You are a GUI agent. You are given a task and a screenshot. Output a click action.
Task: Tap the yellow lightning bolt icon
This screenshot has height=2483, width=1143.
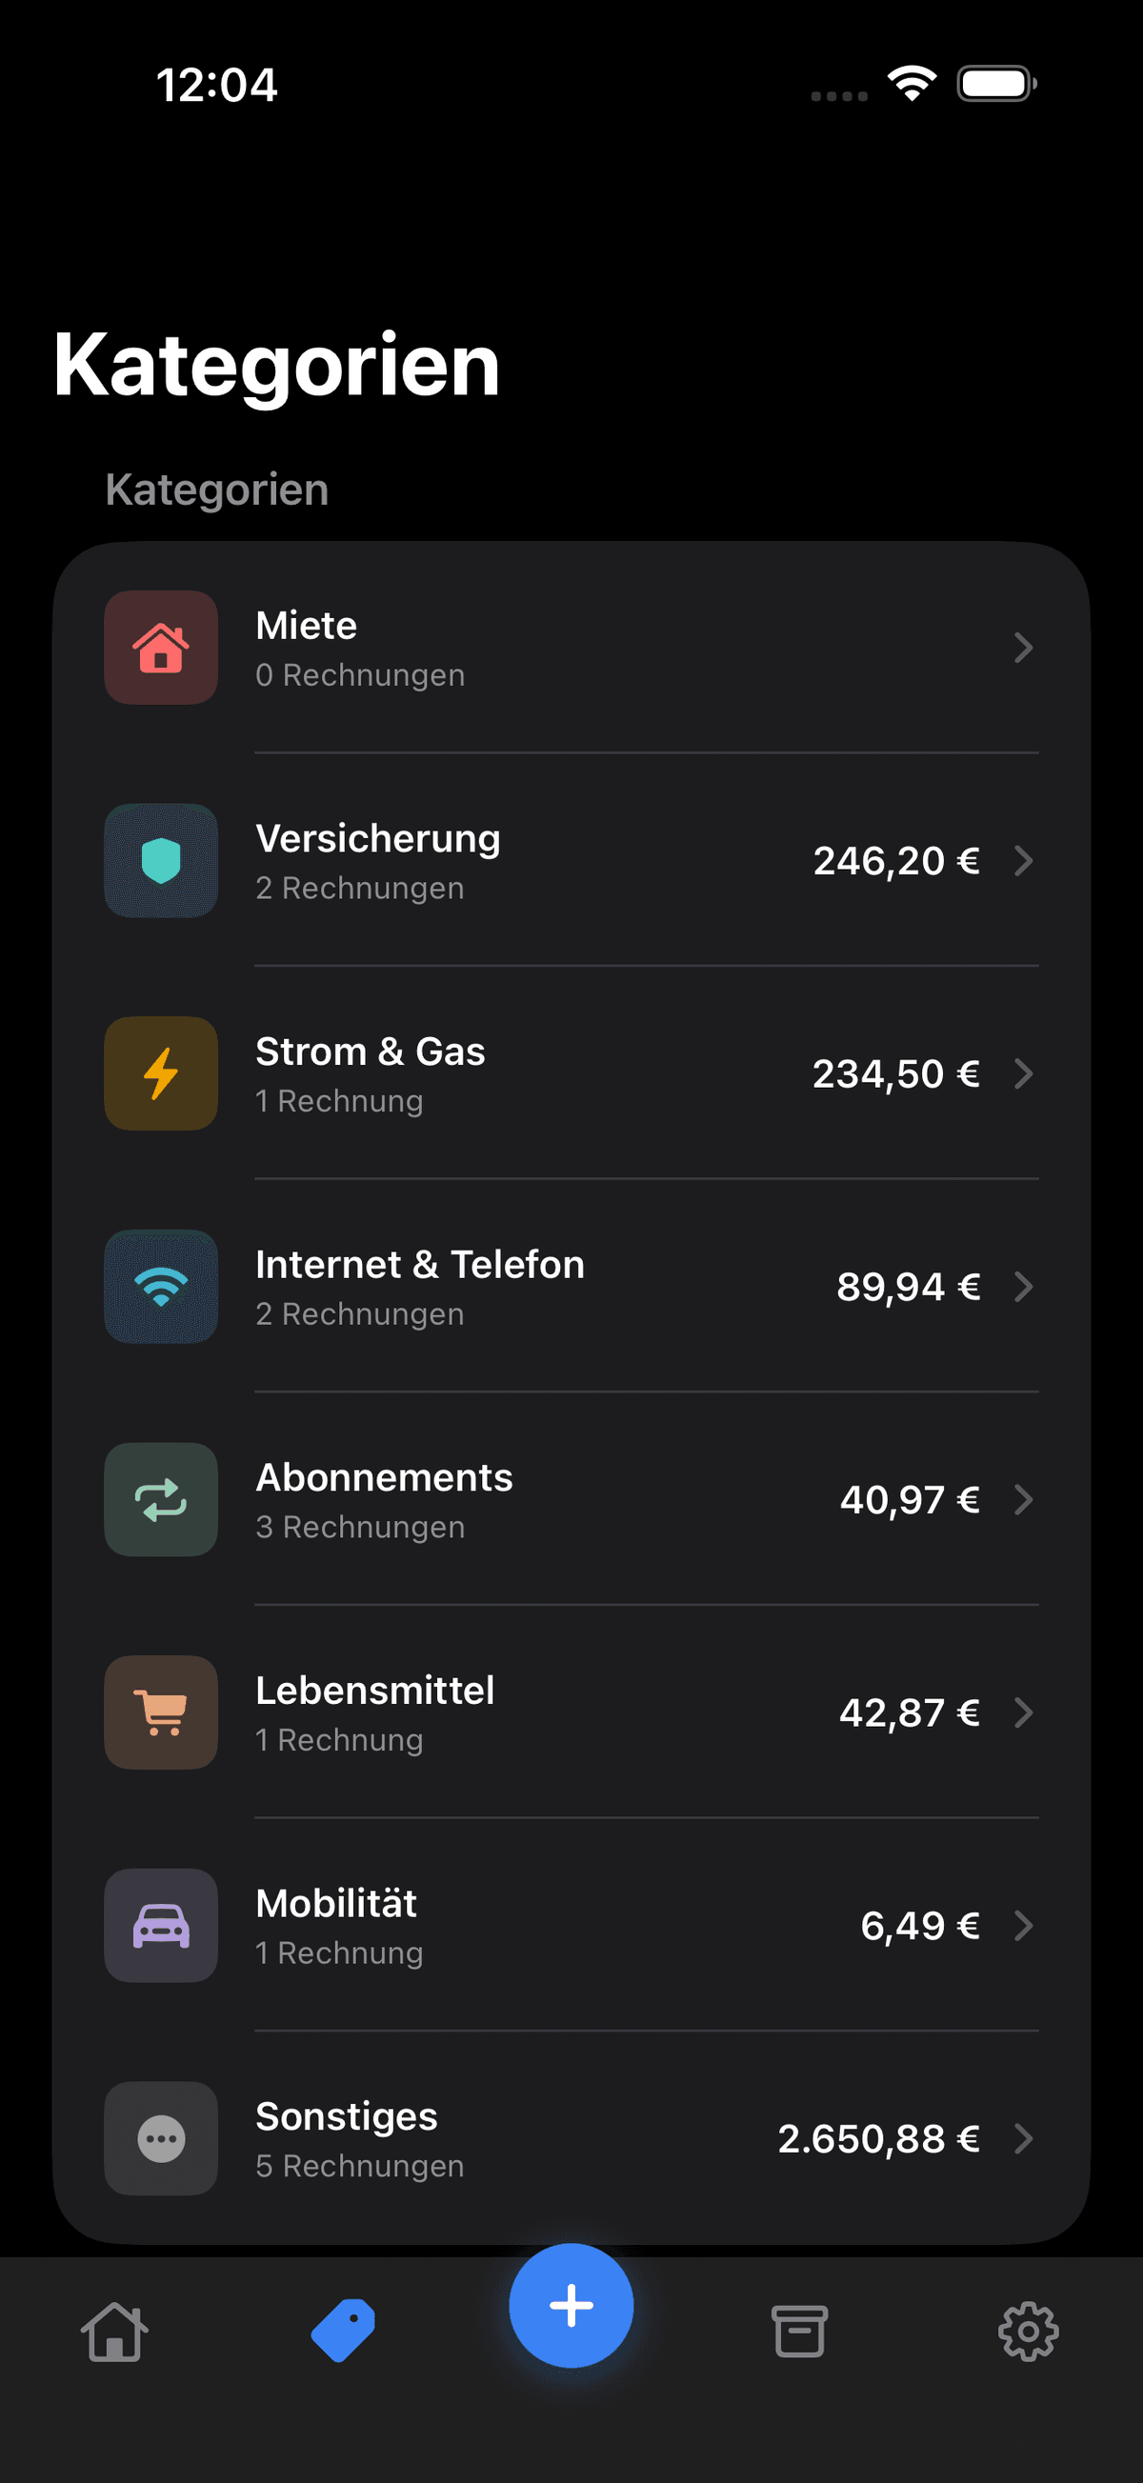click(161, 1073)
